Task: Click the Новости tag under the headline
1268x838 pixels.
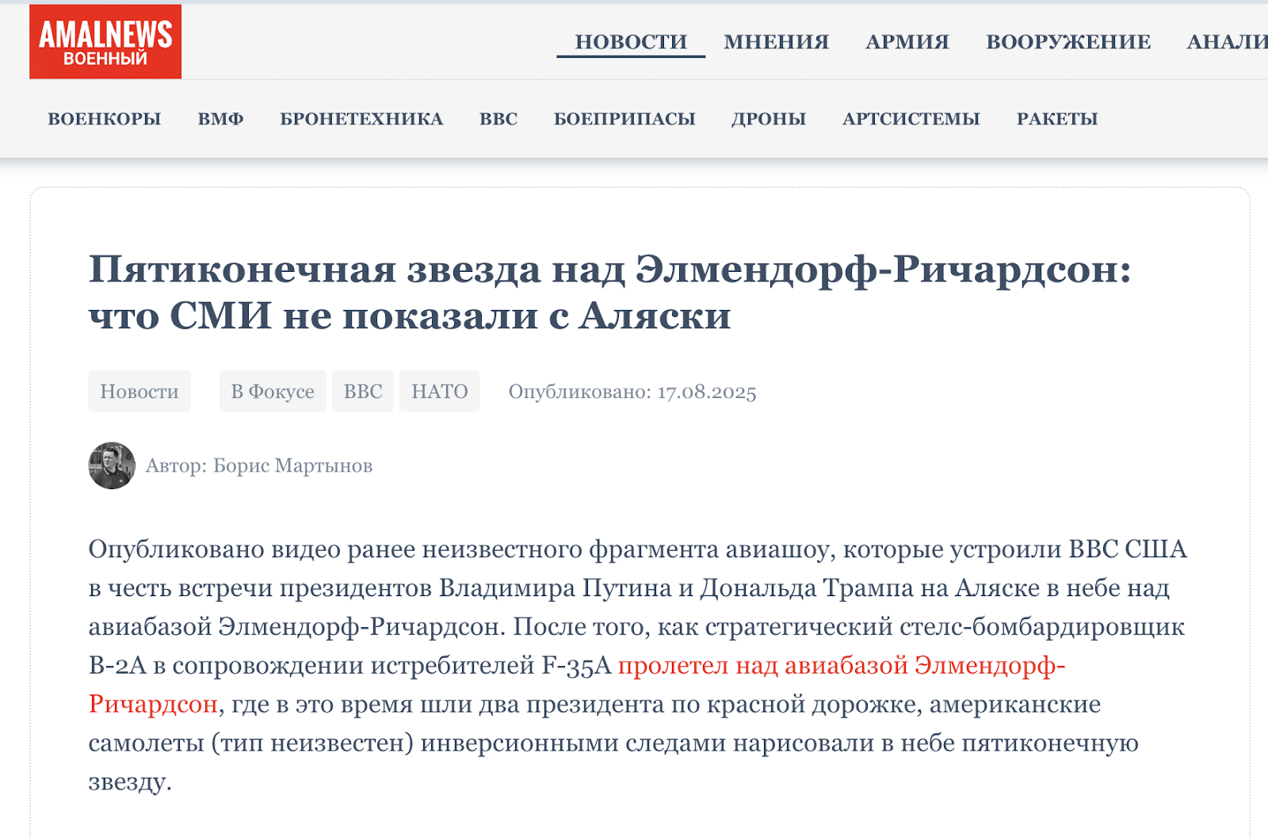Action: (x=139, y=392)
